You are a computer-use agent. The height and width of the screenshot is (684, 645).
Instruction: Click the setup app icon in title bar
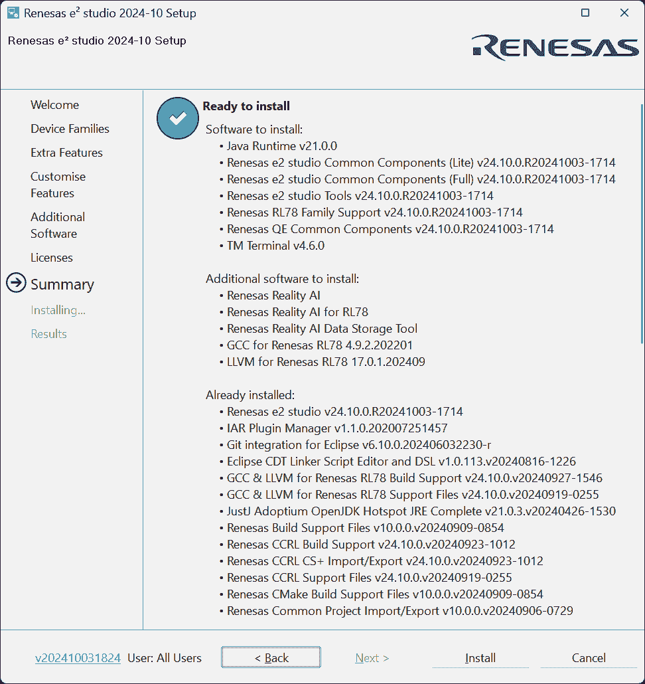coord(13,13)
